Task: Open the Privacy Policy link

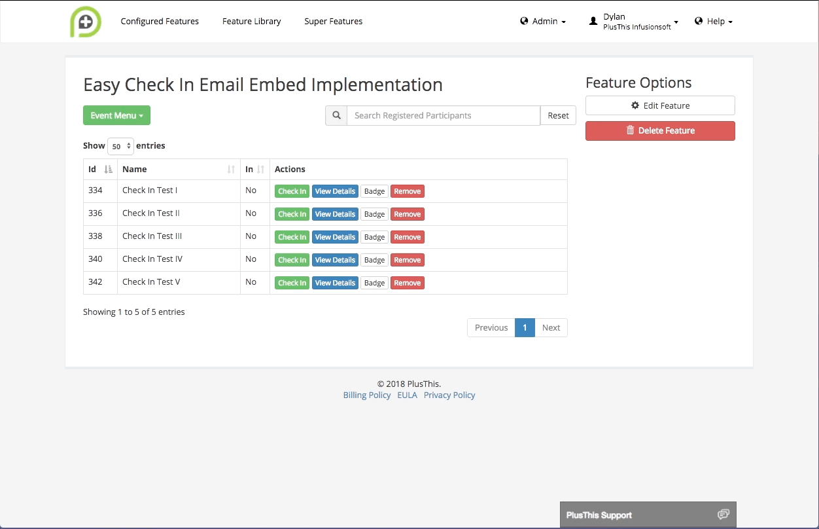Action: 449,395
